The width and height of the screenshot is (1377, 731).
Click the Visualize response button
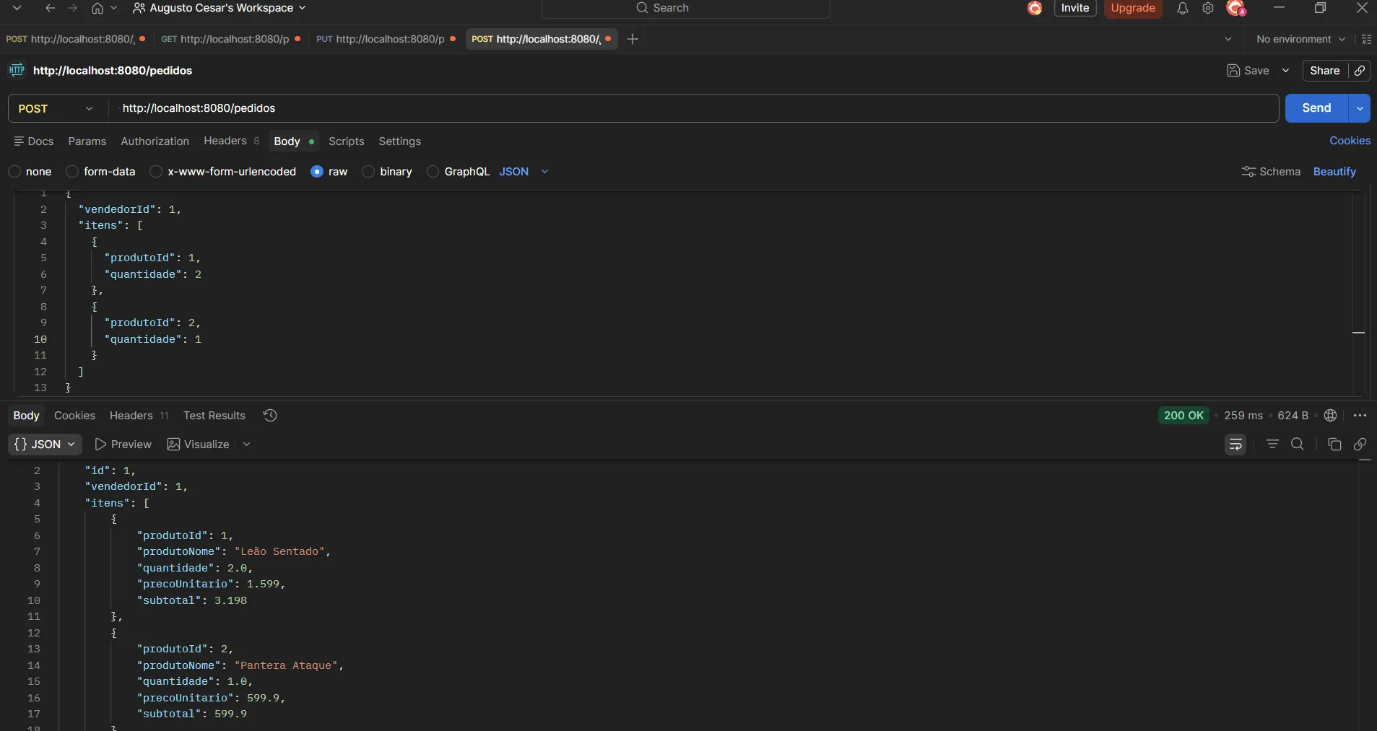(199, 445)
